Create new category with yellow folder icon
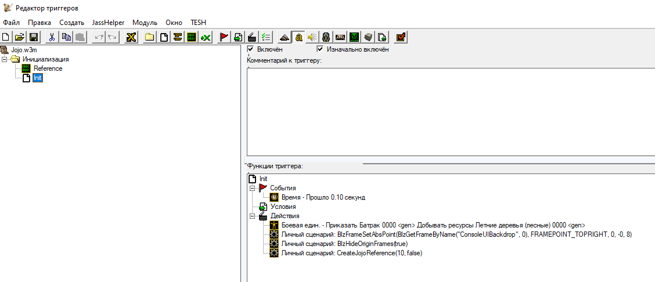 pos(150,37)
